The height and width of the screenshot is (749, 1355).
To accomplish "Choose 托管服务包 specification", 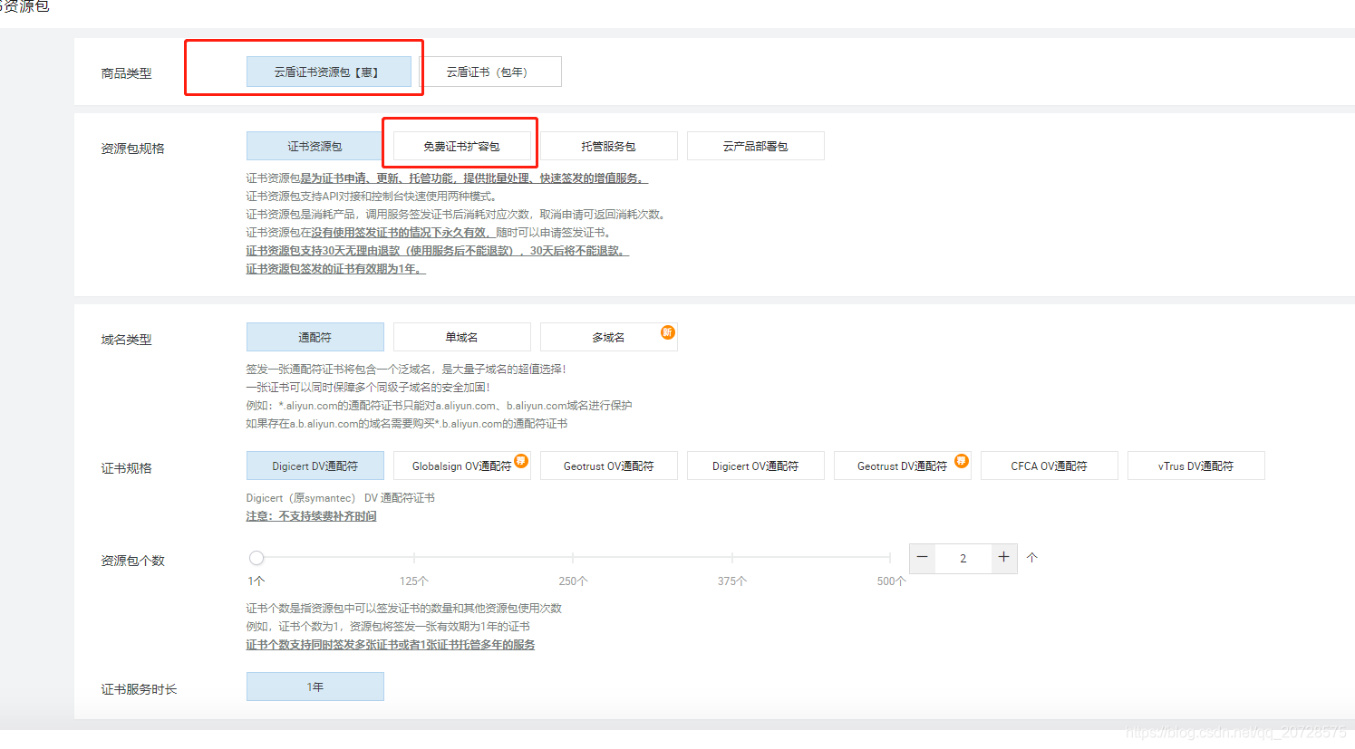I will coord(608,146).
